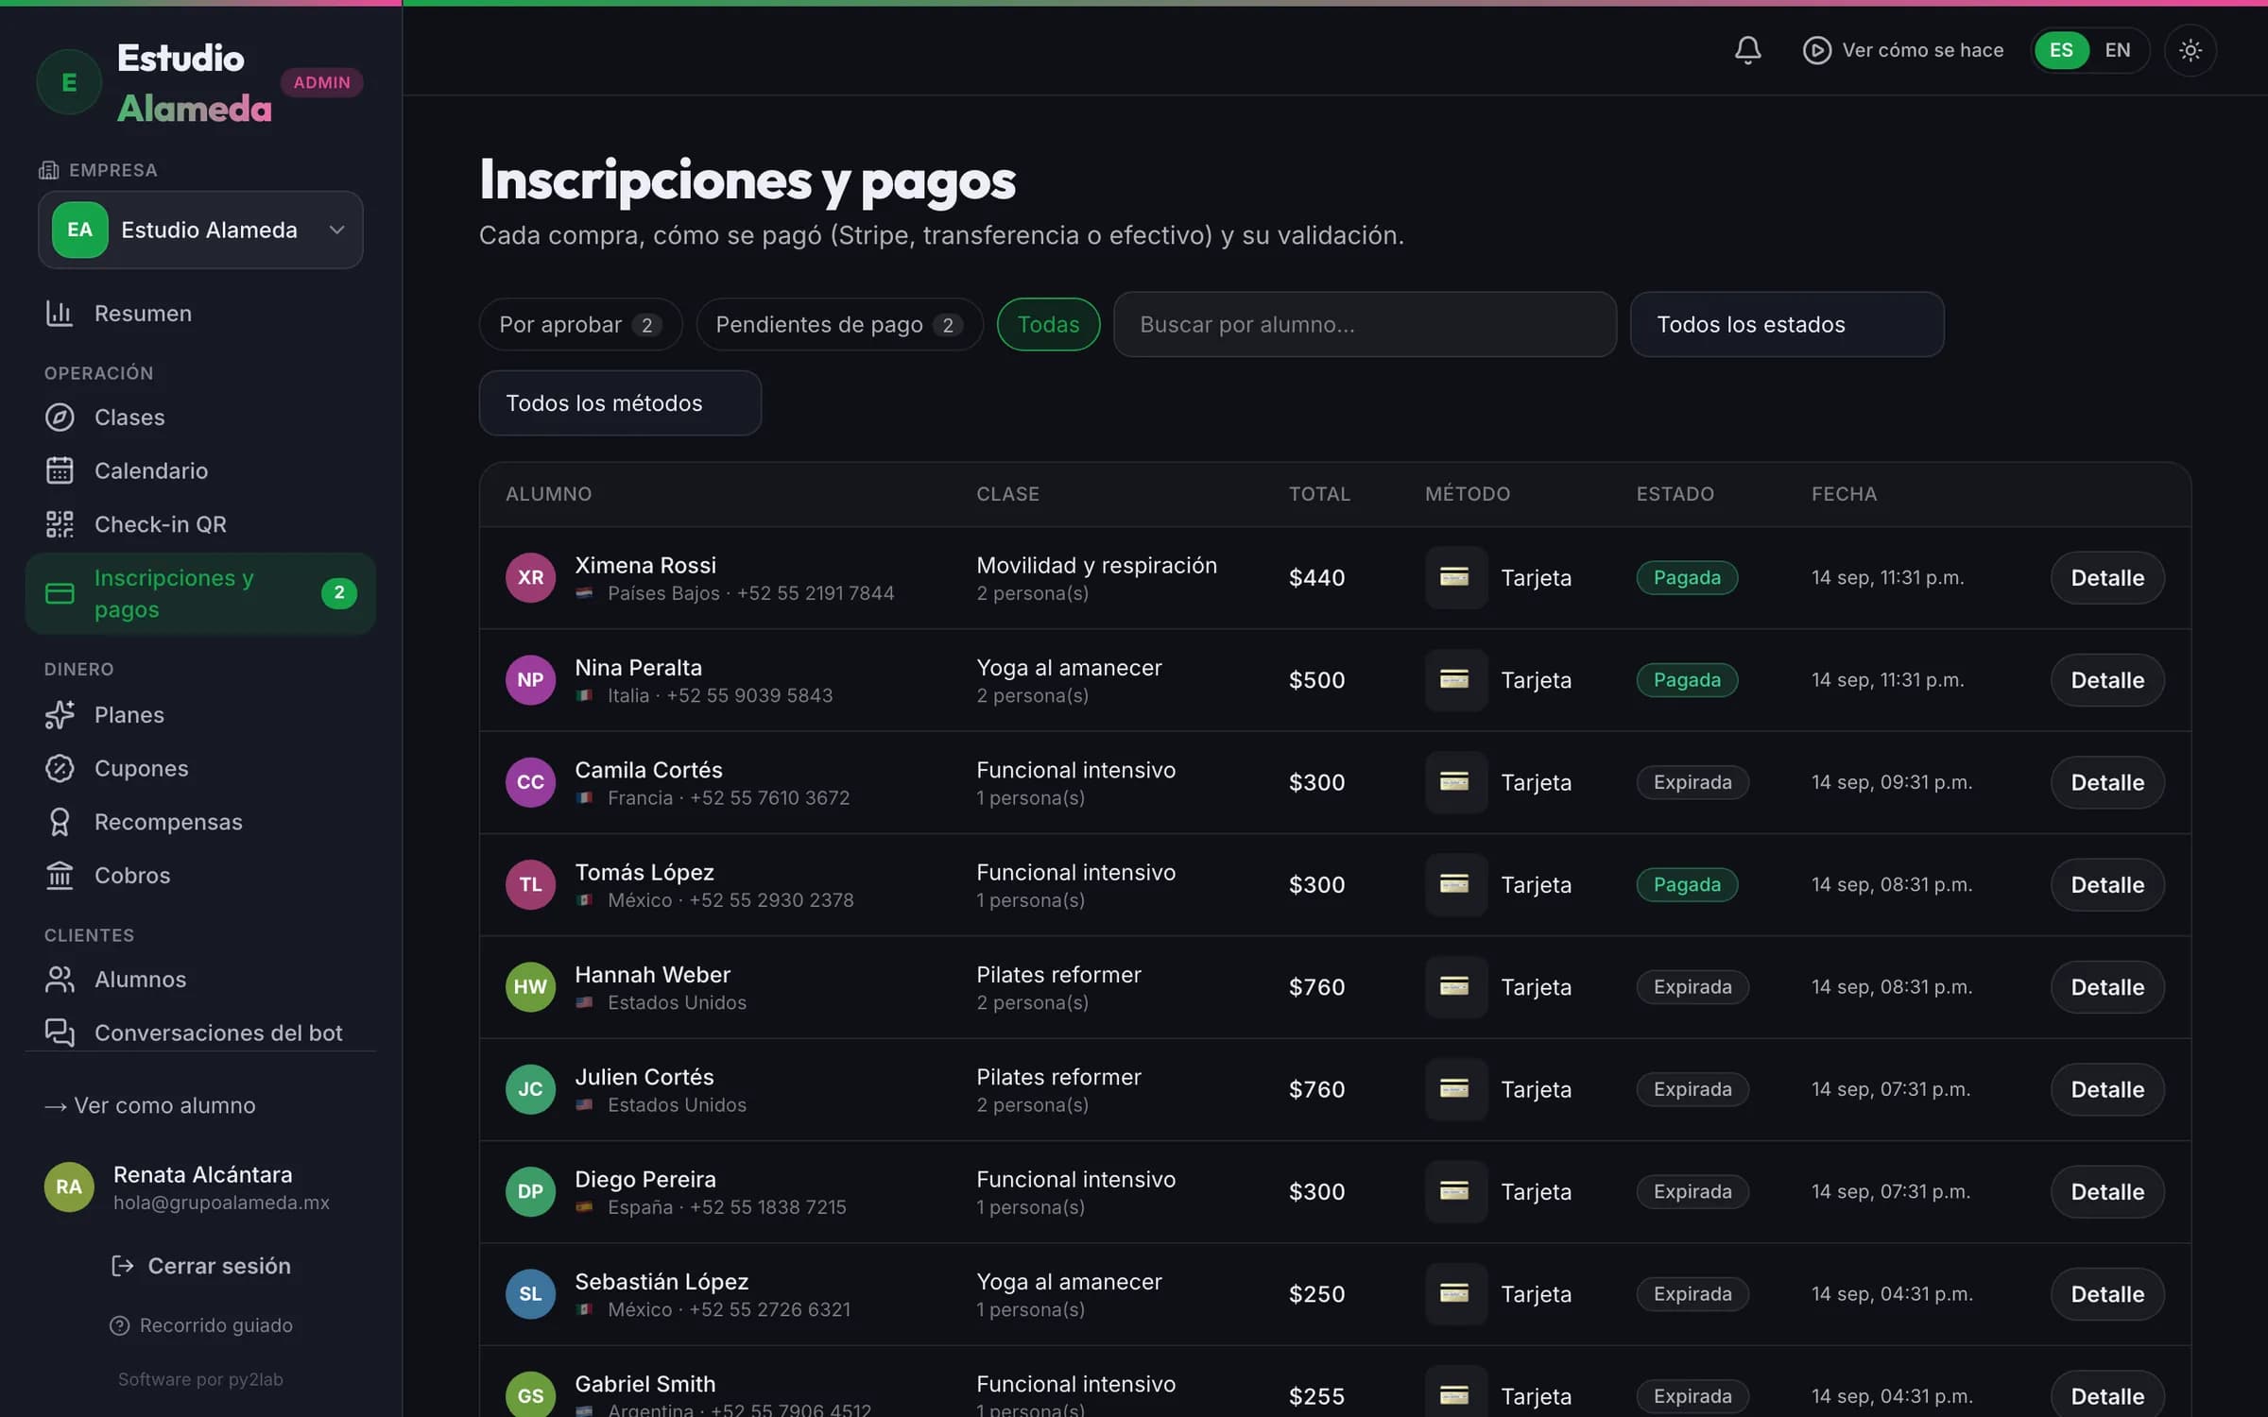2268x1417 pixels.
Task: Open Detalle for Ximena Rossi
Action: coord(2106,578)
